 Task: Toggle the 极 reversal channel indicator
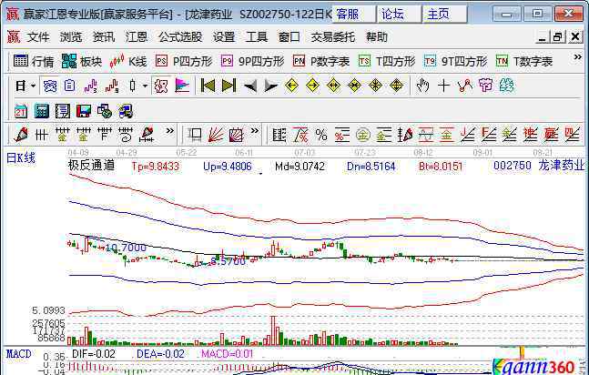tap(161, 86)
